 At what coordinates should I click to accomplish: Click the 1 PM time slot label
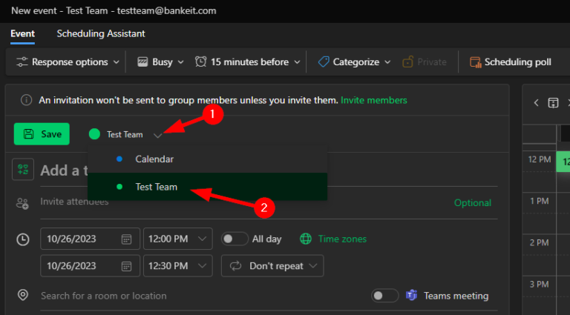(539, 201)
